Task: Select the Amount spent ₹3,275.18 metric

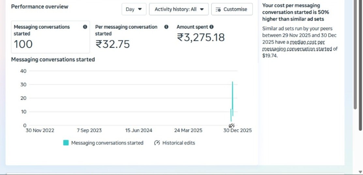Action: click(x=201, y=37)
